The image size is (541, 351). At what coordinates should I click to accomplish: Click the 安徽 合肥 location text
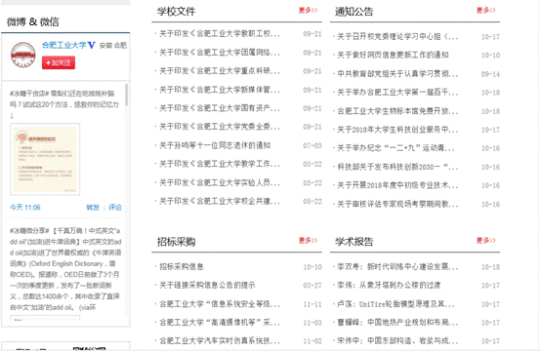coord(113,46)
